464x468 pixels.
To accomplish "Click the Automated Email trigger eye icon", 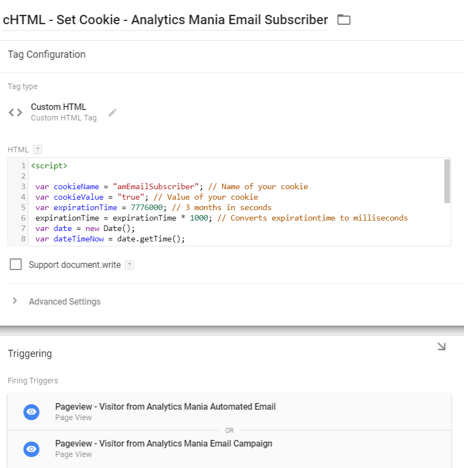I will pyautogui.click(x=32, y=412).
